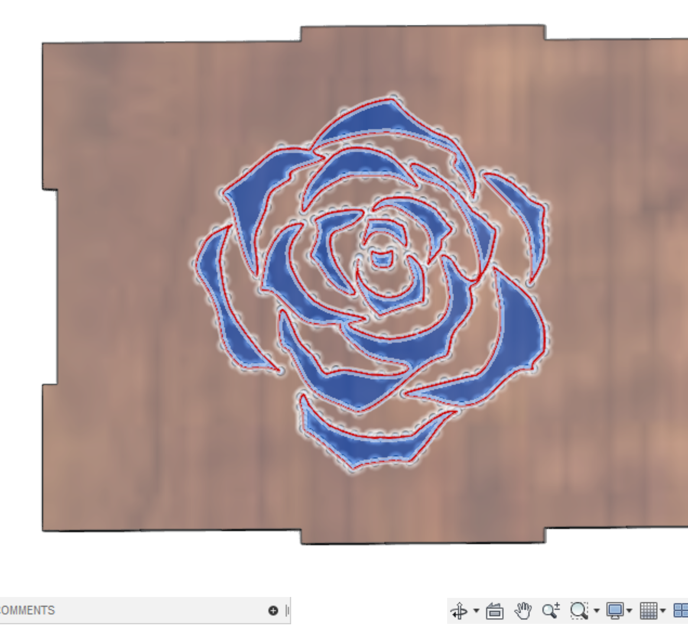688x626 pixels.
Task: Expand the Zoom Window options dropdown arrow
Action: tap(596, 611)
